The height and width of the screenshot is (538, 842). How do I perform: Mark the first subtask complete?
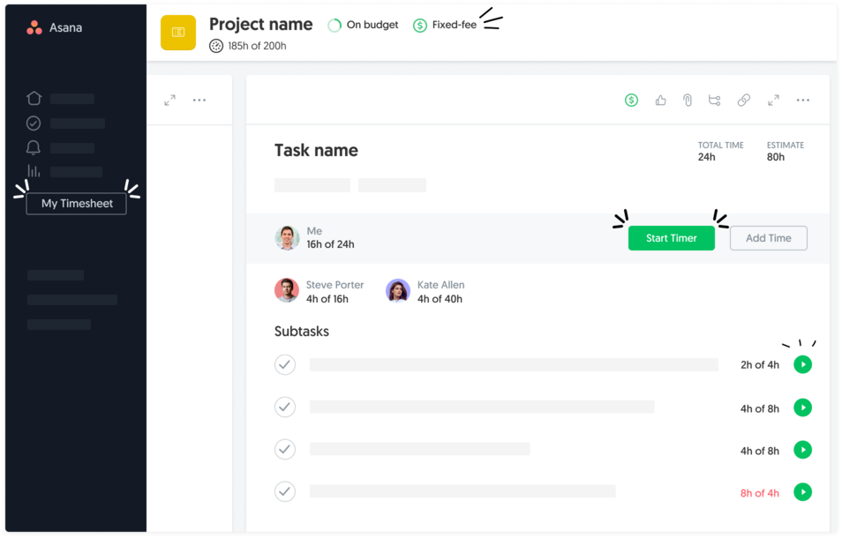click(x=284, y=364)
